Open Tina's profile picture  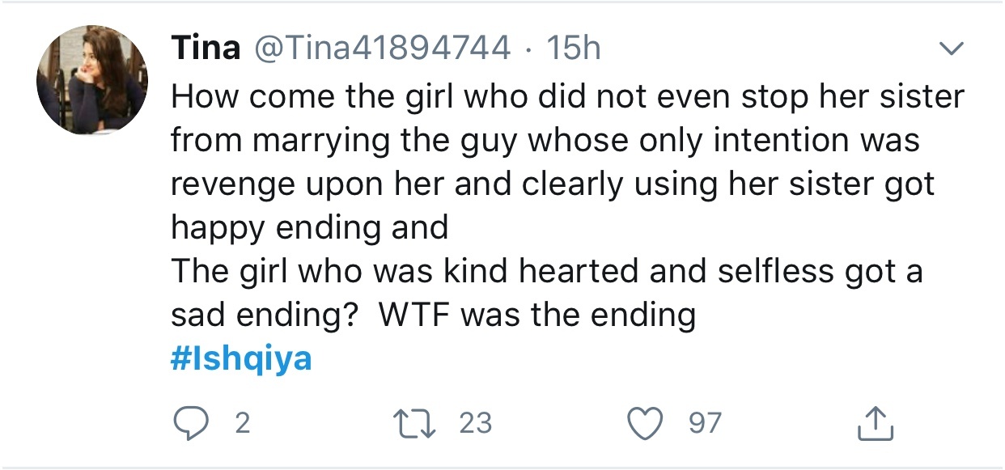click(92, 79)
